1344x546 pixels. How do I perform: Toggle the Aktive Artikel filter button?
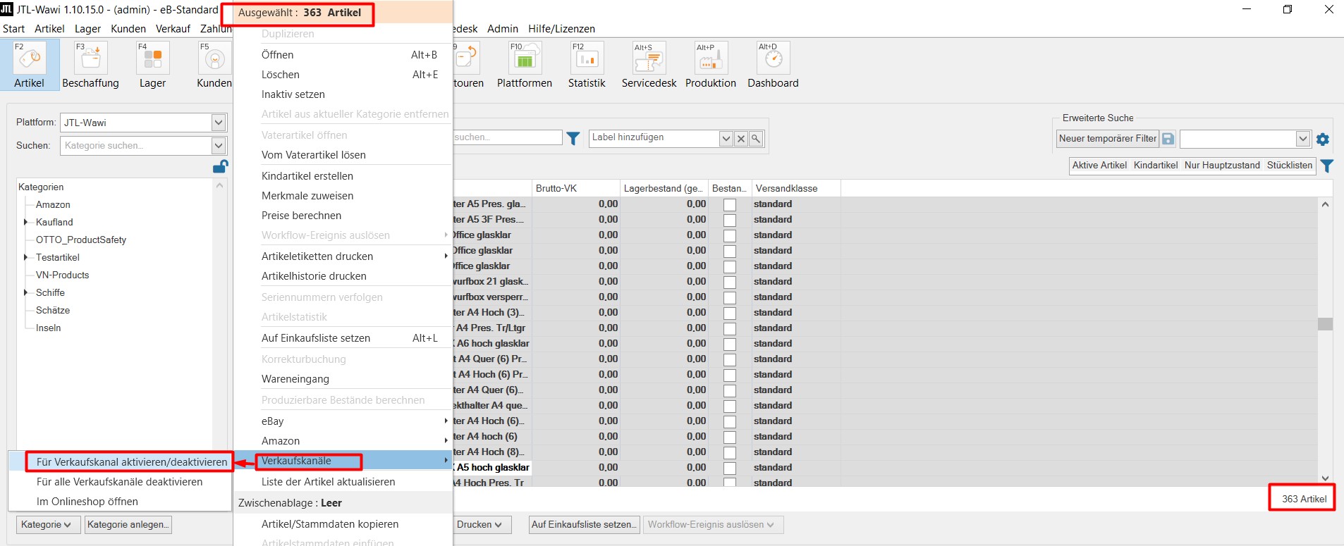(x=1099, y=166)
